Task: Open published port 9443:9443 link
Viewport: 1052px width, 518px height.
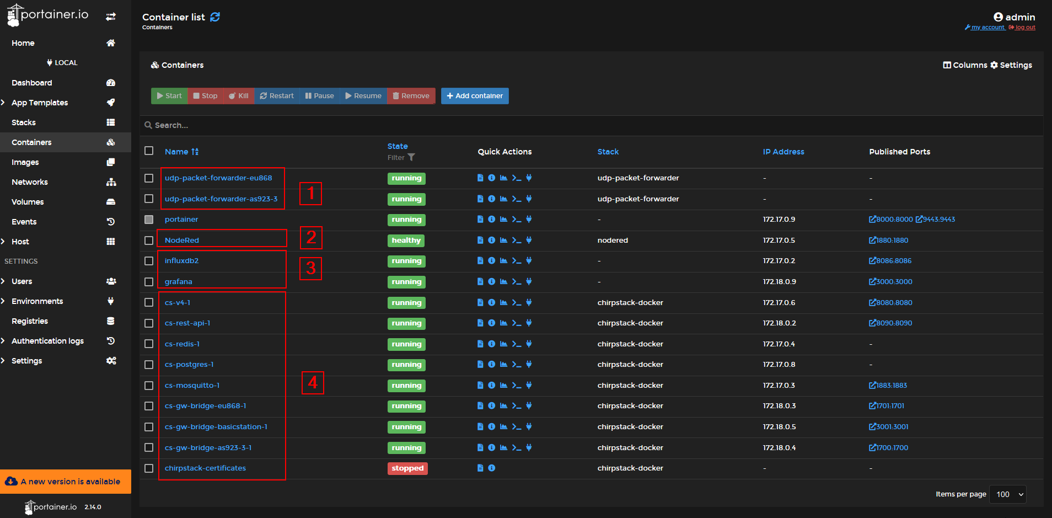Action: pos(936,219)
